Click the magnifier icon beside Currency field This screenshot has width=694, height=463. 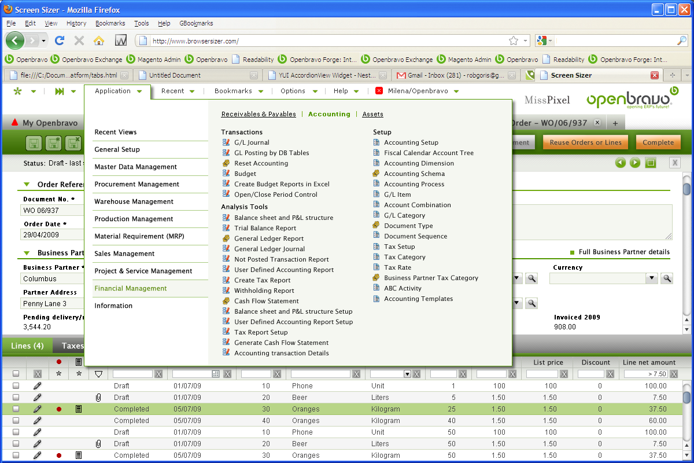pyautogui.click(x=667, y=278)
